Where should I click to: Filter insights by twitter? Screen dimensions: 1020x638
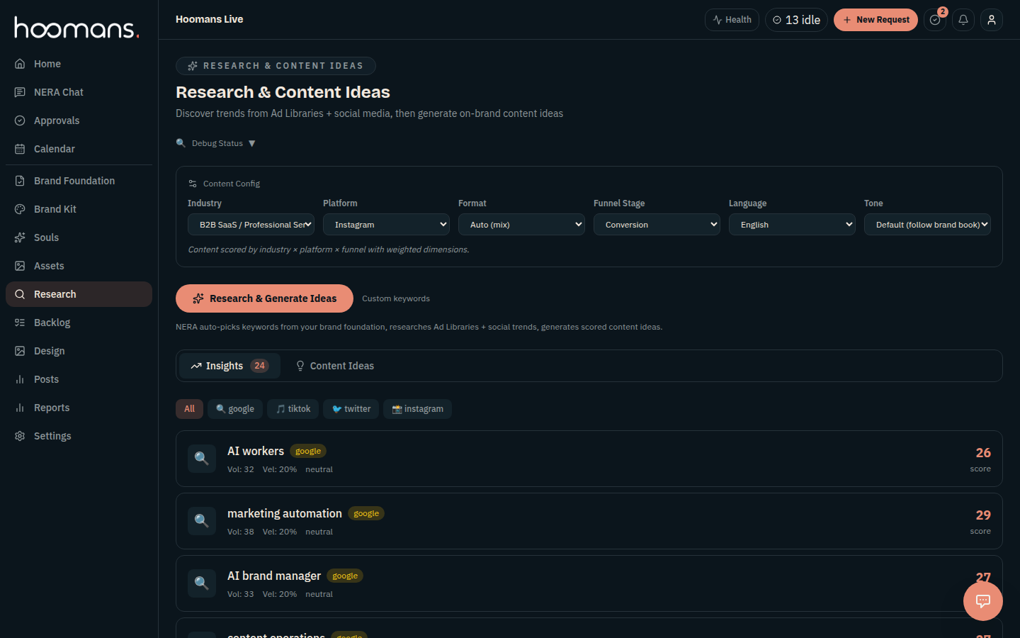click(x=351, y=409)
